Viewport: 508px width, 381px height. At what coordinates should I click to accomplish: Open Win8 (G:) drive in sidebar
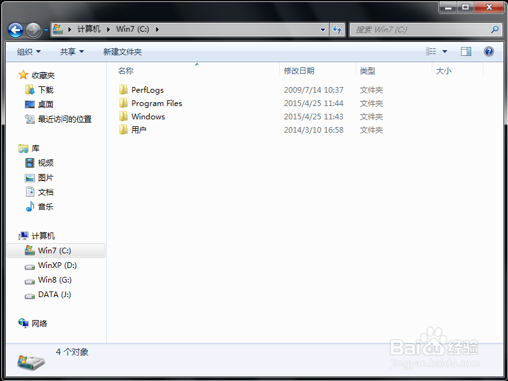55,279
